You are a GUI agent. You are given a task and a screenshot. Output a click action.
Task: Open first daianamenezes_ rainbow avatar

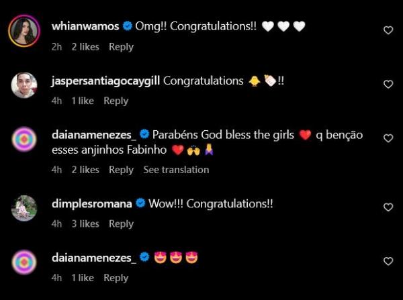coord(24,139)
